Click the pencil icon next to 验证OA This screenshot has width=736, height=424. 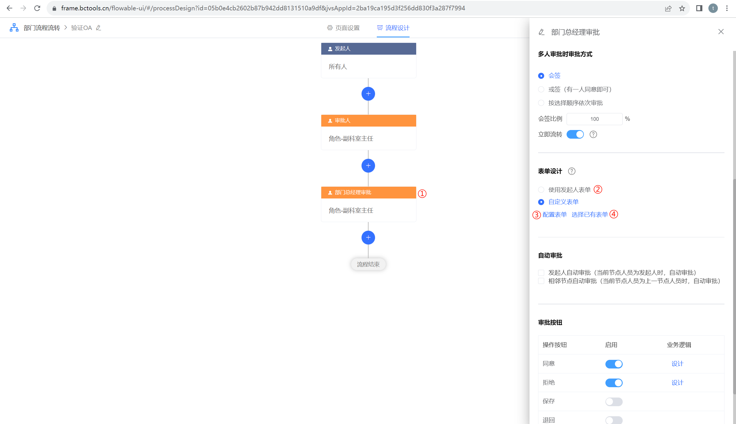[x=99, y=28]
